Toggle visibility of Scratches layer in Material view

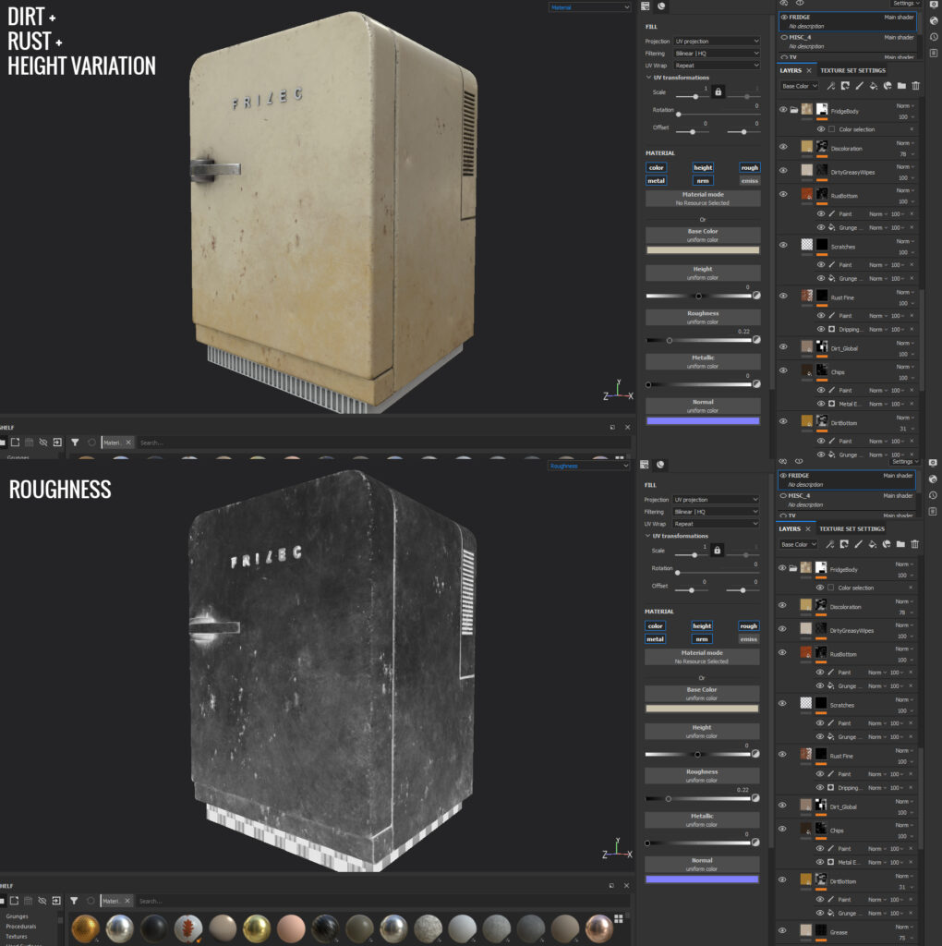pyautogui.click(x=783, y=245)
